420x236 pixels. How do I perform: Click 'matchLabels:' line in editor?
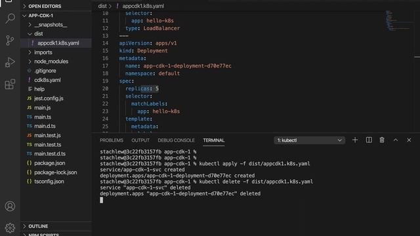coord(149,104)
